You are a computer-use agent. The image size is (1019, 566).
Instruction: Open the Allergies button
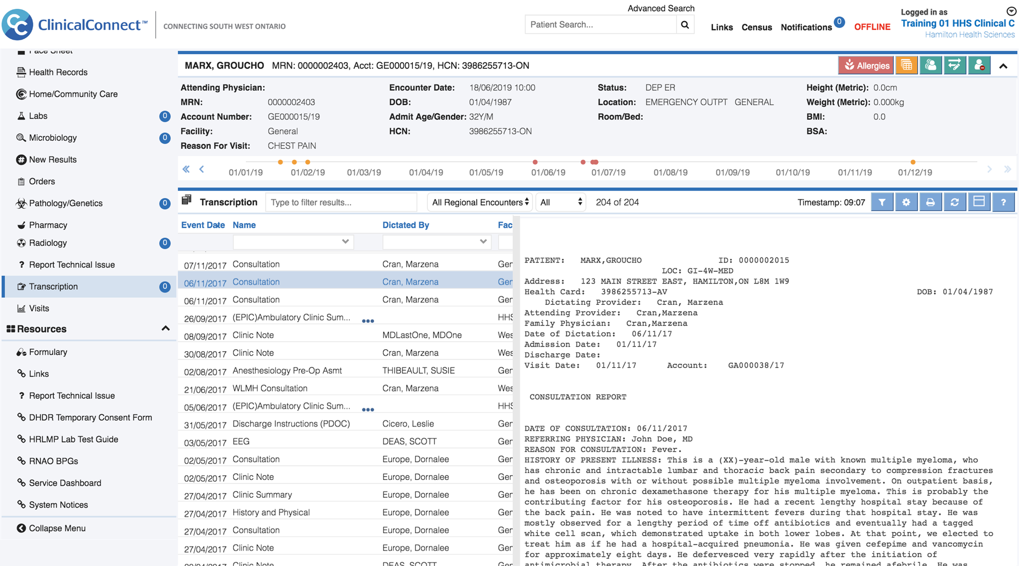tap(866, 65)
